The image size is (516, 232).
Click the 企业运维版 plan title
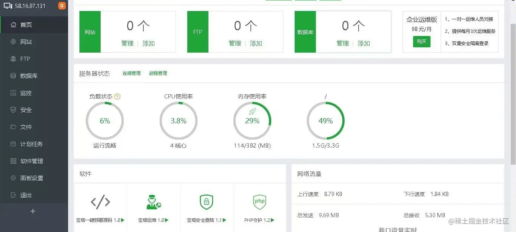(x=422, y=20)
